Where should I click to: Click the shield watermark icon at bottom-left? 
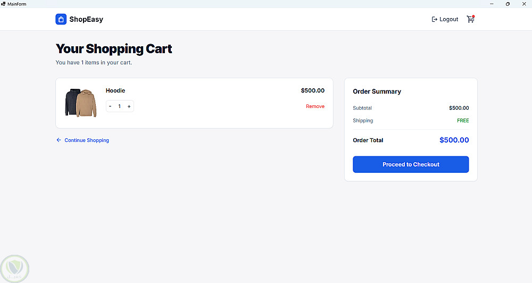click(14, 268)
